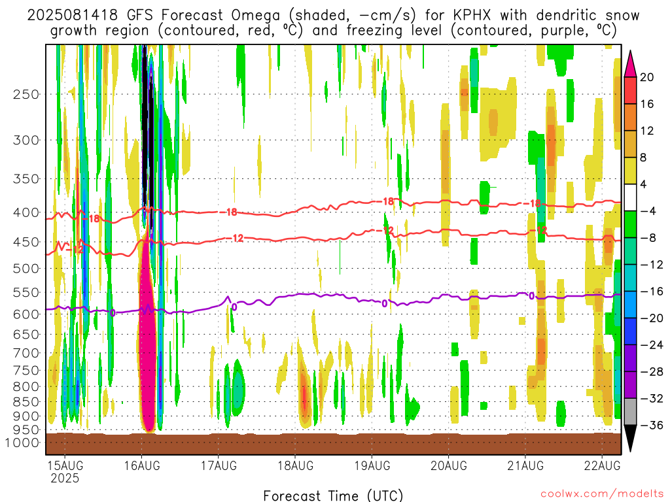
Task: Select the orange 12-to-16 colorbar segment
Action: click(x=630, y=117)
